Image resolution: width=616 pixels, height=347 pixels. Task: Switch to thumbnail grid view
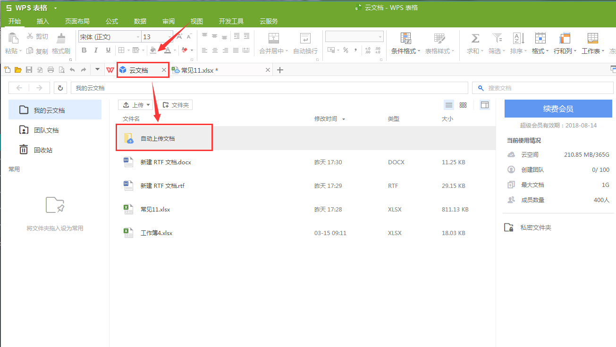pos(463,105)
